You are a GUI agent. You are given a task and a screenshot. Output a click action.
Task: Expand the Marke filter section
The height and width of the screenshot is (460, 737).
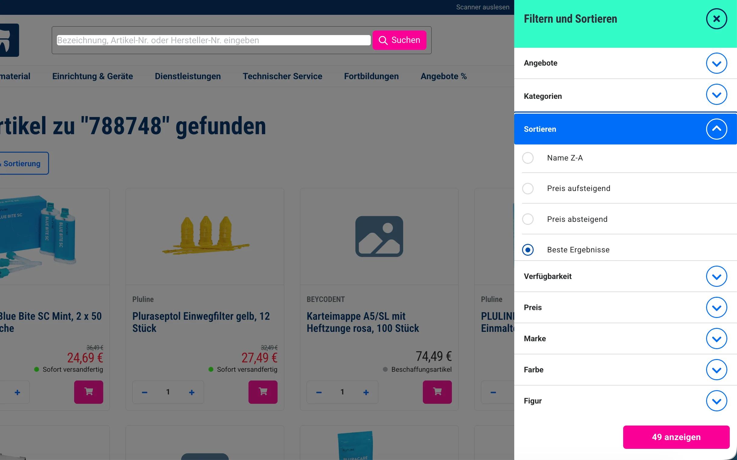tap(716, 339)
